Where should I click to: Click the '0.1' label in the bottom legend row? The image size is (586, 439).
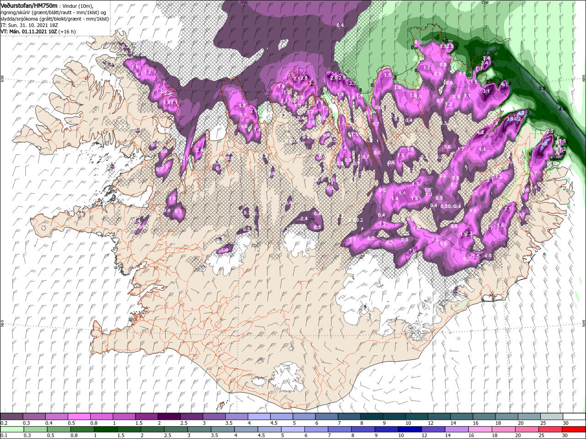pyautogui.click(x=4, y=435)
